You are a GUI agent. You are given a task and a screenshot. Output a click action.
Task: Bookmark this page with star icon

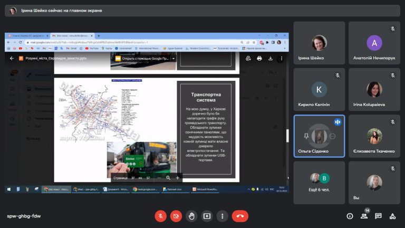[254, 42]
